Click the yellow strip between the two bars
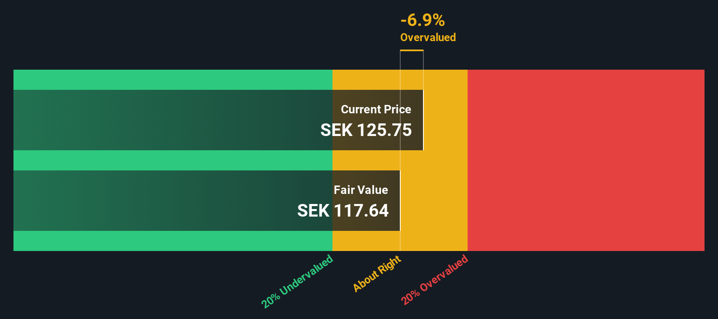Viewport: 718px width, 319px height. pyautogui.click(x=365, y=160)
